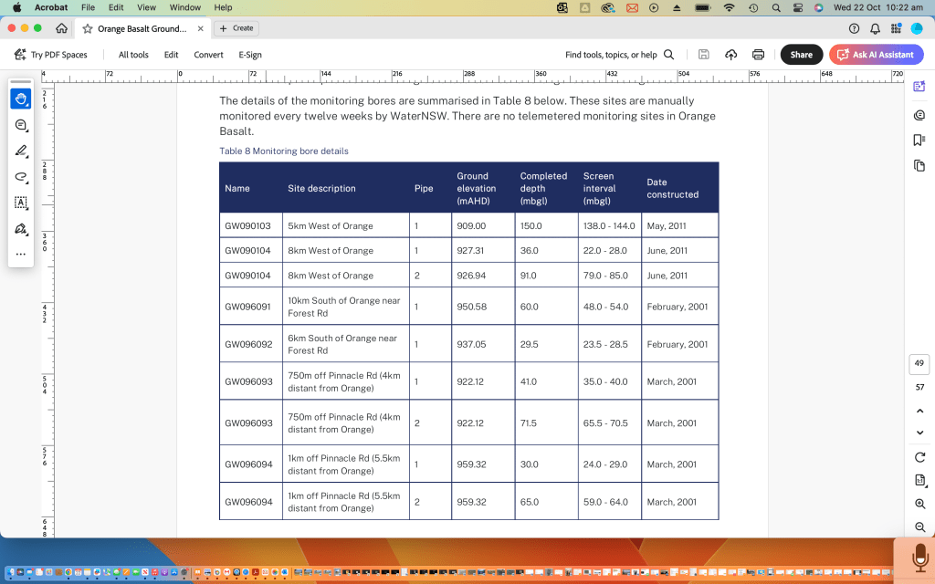Click the Print icon

click(x=758, y=55)
